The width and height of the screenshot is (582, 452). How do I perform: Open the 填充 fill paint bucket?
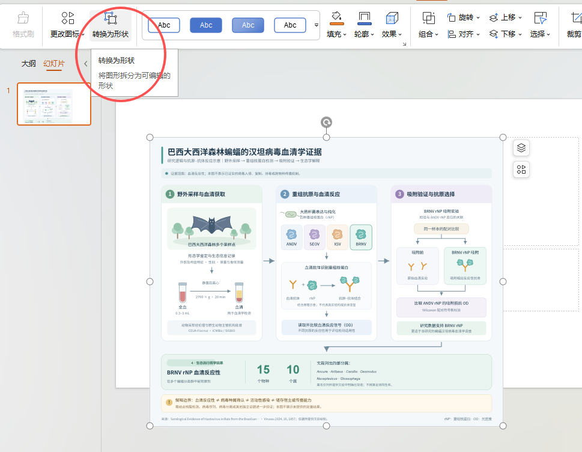coord(336,18)
